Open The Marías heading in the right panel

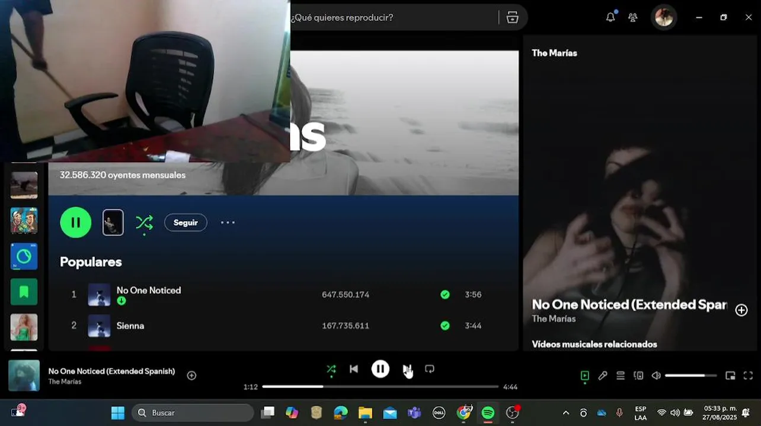point(554,53)
